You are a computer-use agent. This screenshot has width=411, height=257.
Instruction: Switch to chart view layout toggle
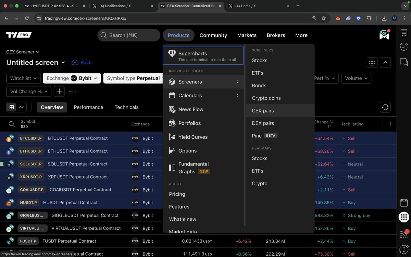(22, 107)
